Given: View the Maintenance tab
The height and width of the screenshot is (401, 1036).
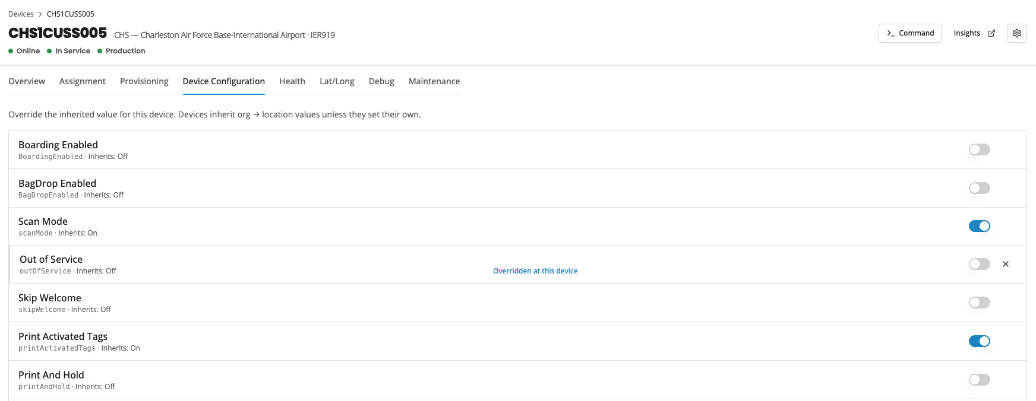Looking at the screenshot, I should click(434, 81).
